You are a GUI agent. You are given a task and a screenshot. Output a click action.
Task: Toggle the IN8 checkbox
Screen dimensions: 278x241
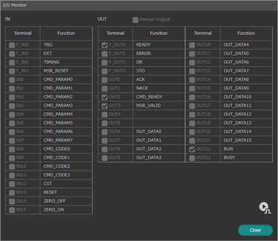point(12,149)
